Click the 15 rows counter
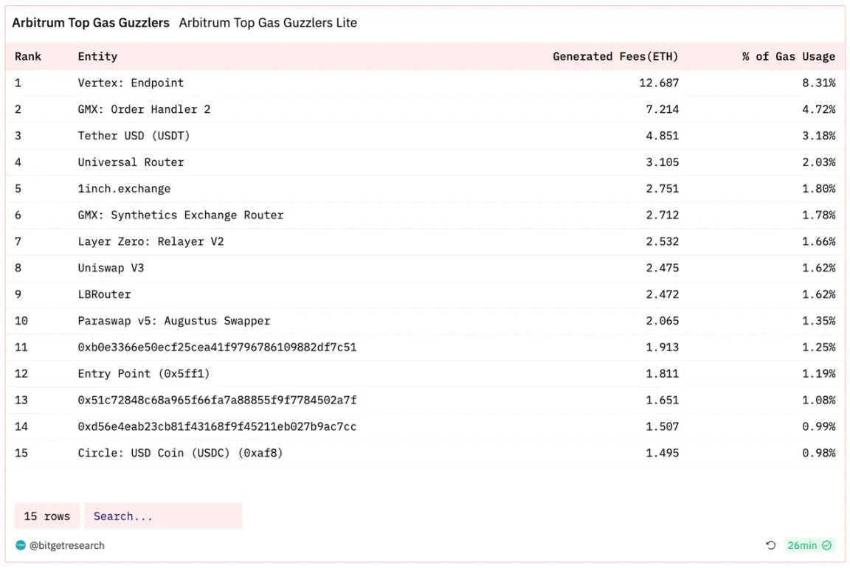 tap(46, 516)
